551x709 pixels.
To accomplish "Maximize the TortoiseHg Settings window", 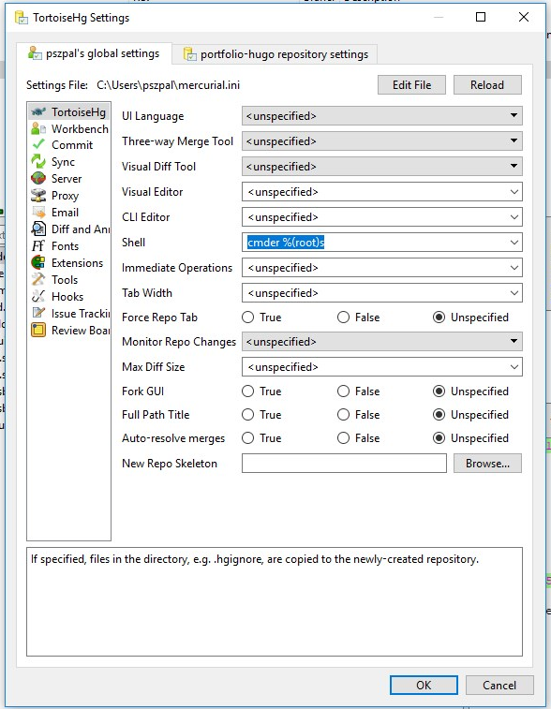I will click(481, 17).
